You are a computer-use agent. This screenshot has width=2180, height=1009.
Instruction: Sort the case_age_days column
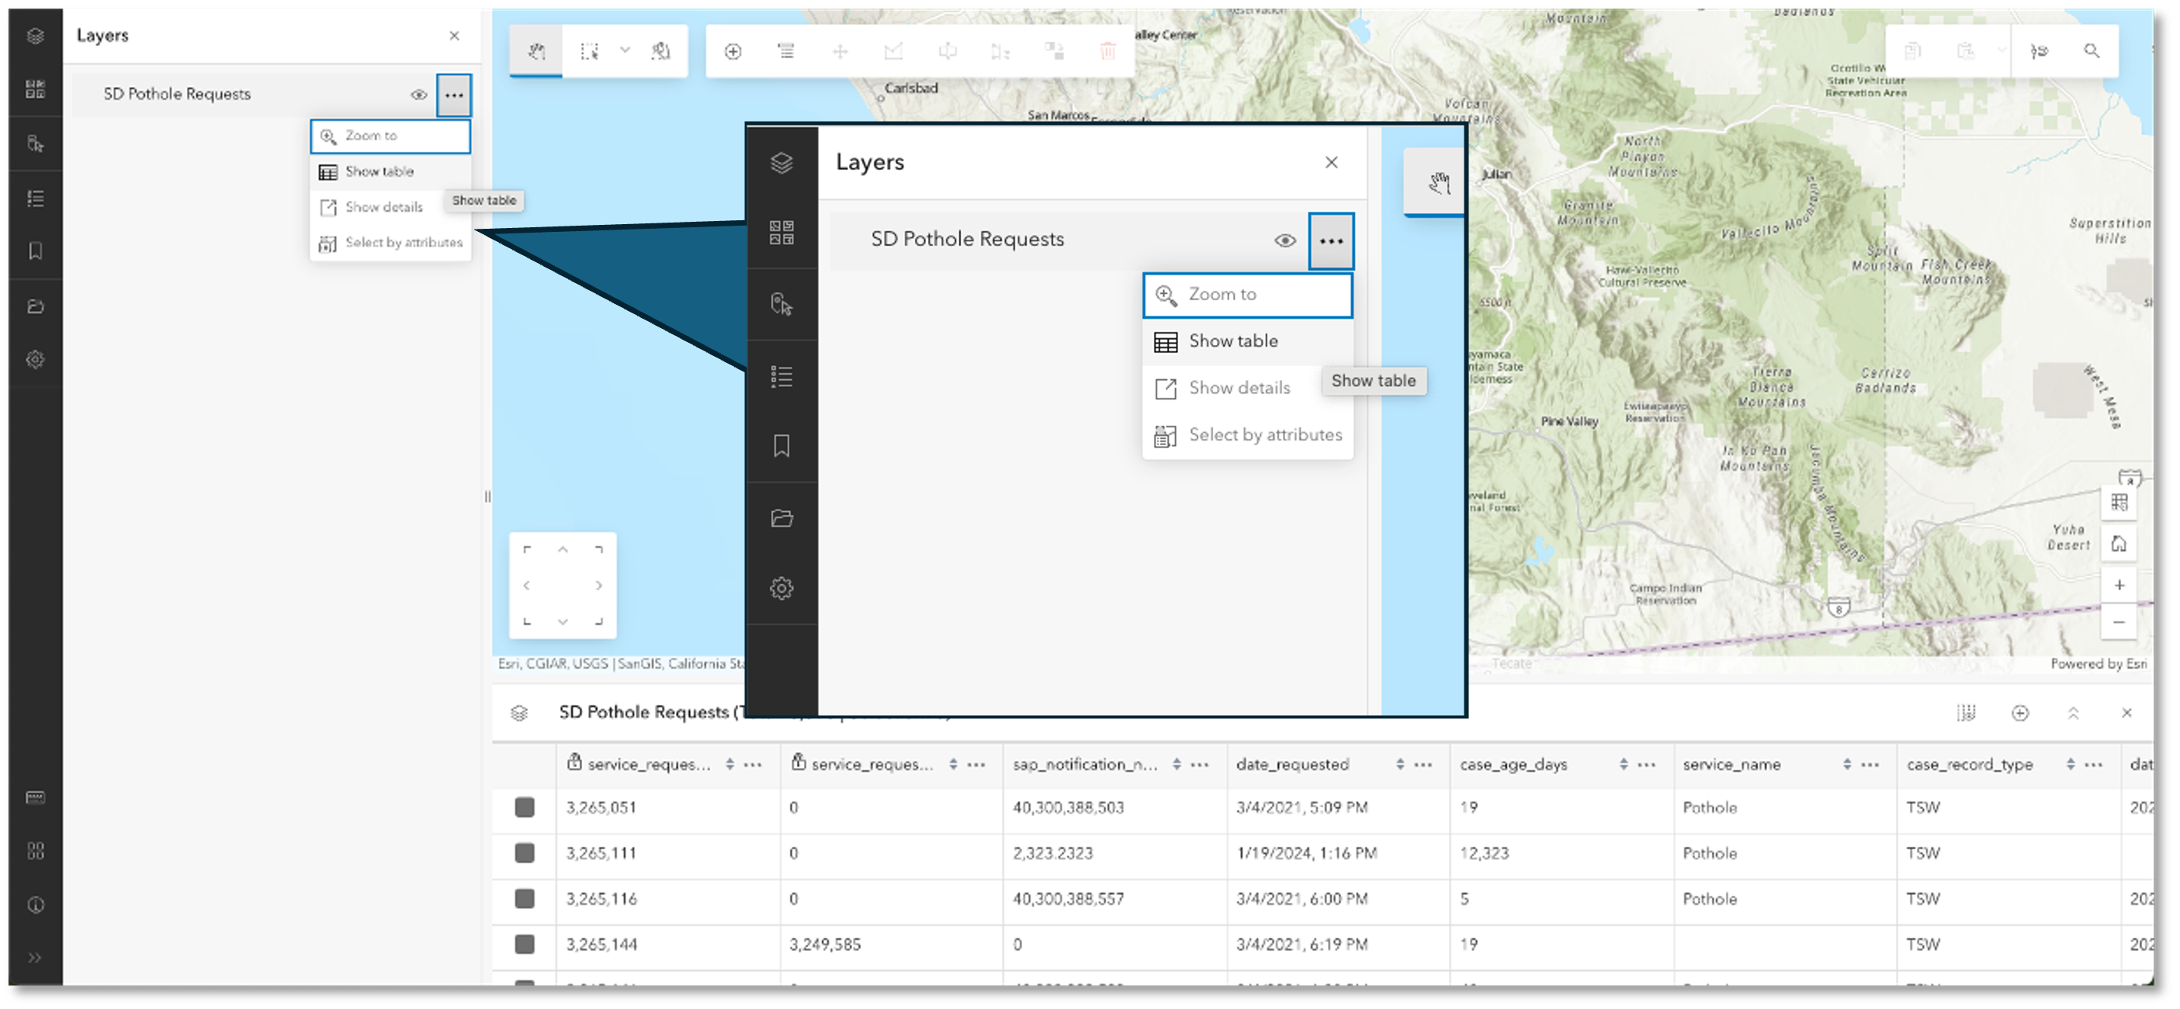coord(1623,765)
